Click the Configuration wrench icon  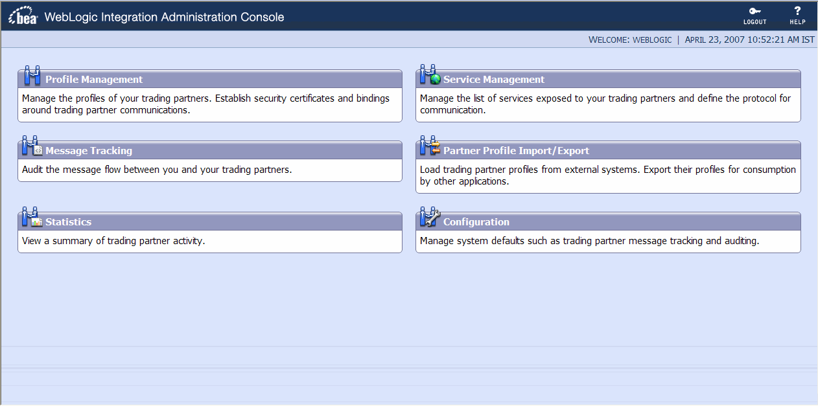430,218
